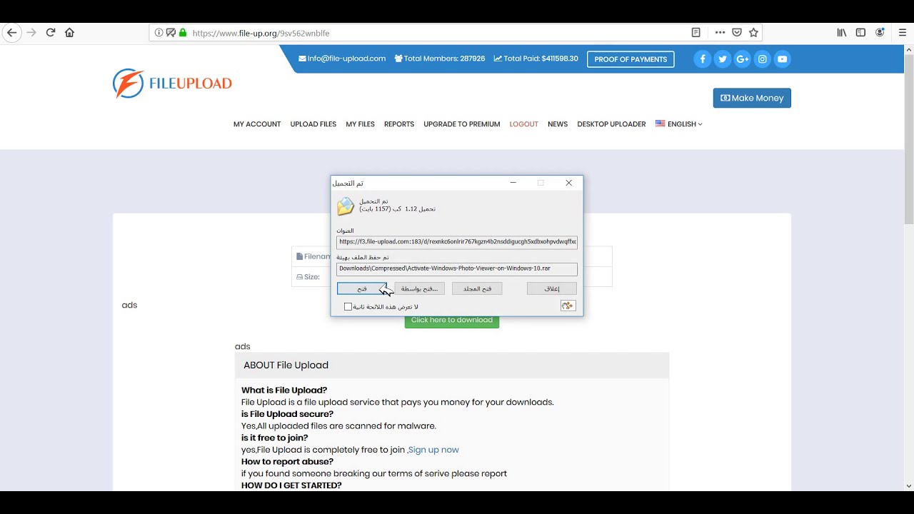
Task: Click the folder icon in download dialog
Action: pyautogui.click(x=346, y=206)
